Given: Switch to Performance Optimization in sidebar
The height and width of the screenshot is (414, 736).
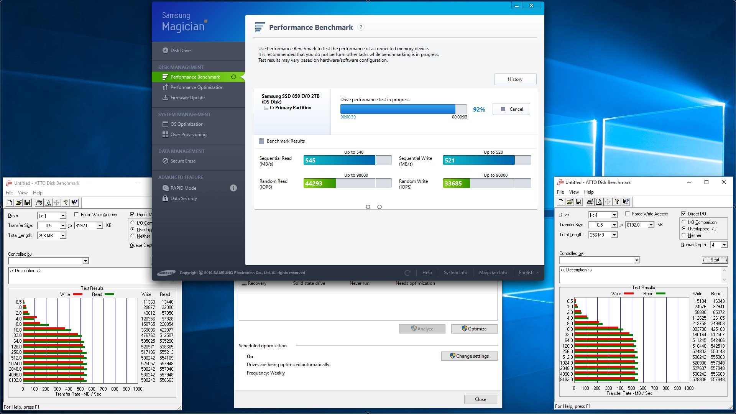Looking at the screenshot, I should click(x=197, y=87).
